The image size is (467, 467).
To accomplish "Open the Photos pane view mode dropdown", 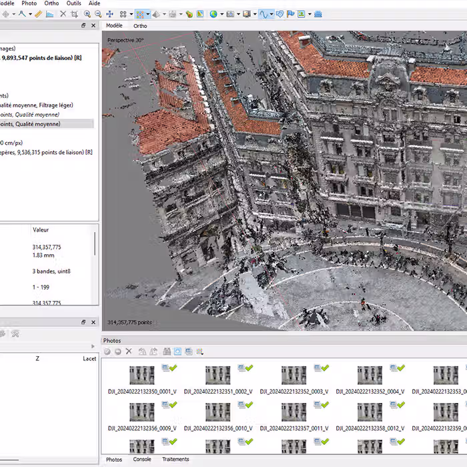I will click(x=199, y=352).
